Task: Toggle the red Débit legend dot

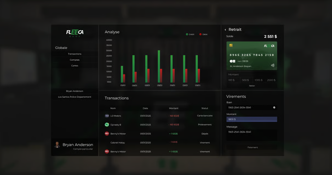Action: click(x=201, y=34)
